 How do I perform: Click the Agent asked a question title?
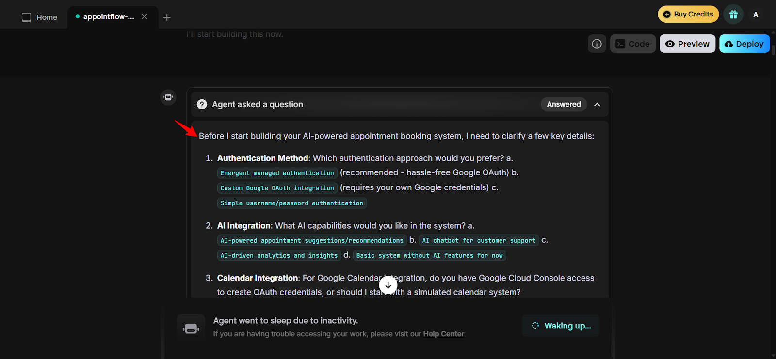[258, 104]
